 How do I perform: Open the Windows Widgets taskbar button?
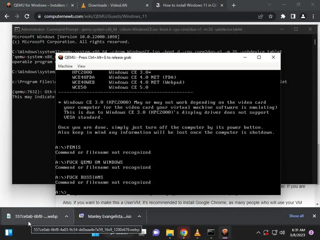click(x=9, y=232)
